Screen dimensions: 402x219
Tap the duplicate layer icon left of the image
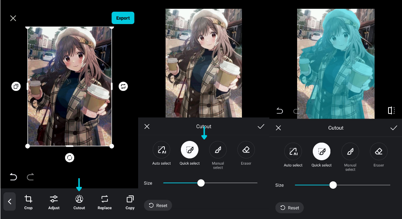(16, 86)
